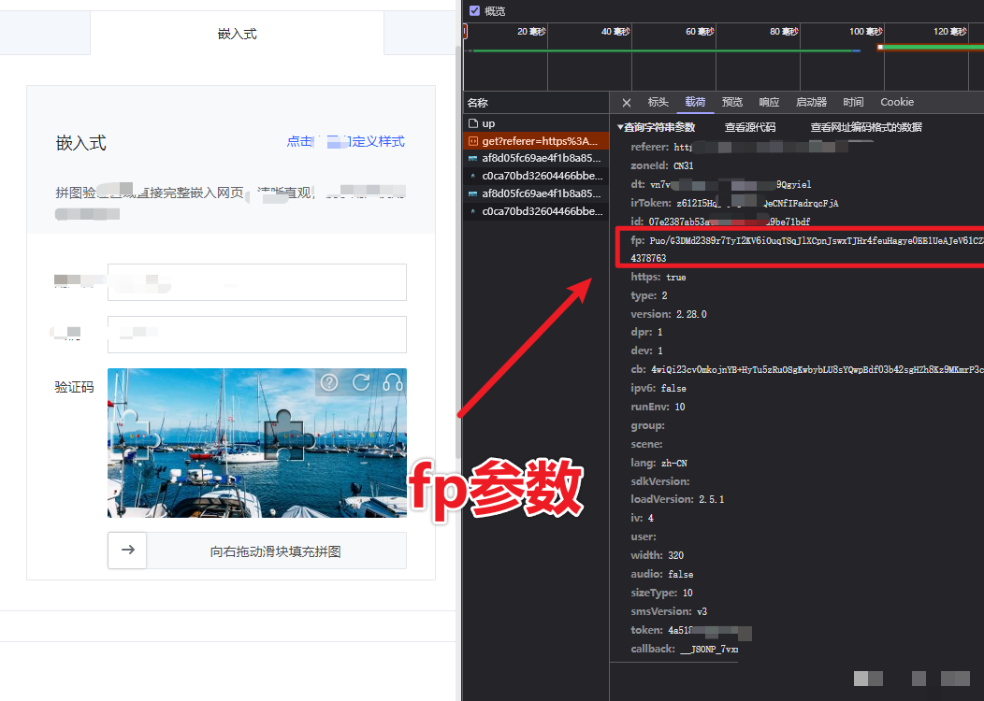Open the Cookie tab
Viewport: 984px width, 701px height.
[x=896, y=103]
